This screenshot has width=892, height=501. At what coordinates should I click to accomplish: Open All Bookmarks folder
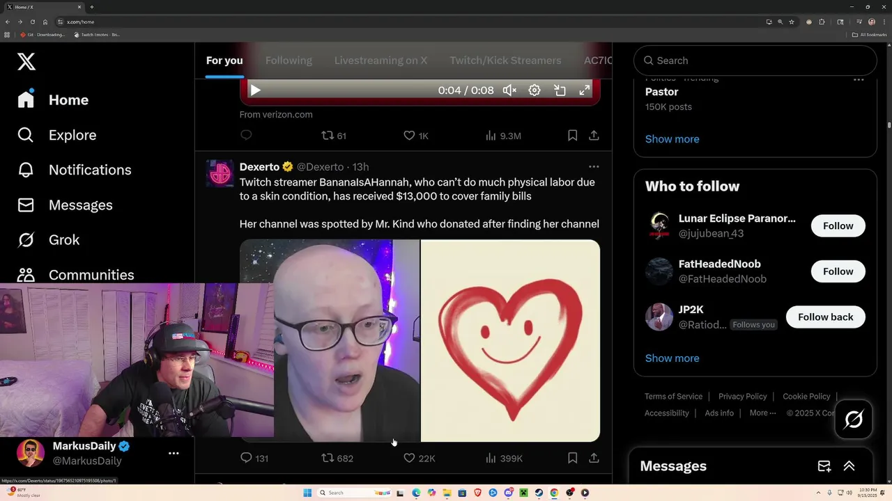[869, 34]
